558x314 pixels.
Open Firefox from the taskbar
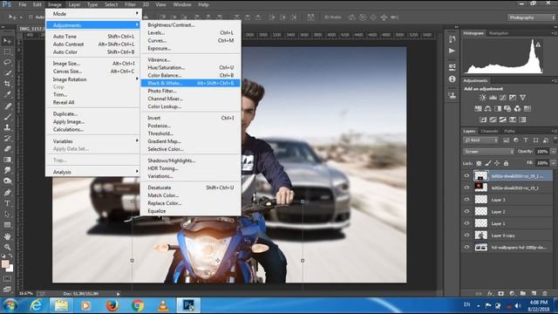(x=112, y=305)
